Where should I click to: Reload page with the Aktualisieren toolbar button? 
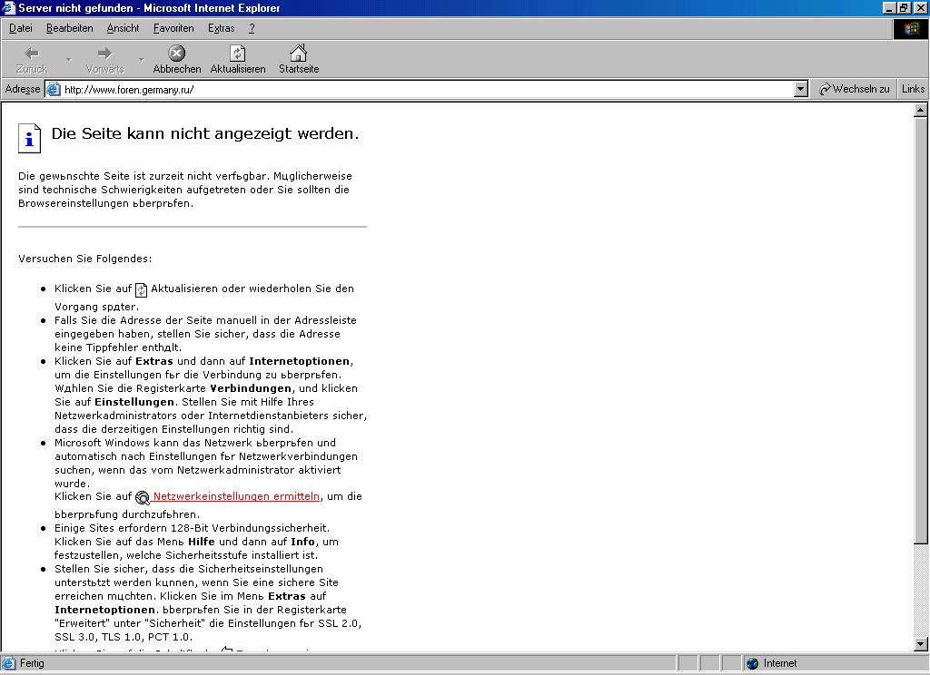click(237, 60)
